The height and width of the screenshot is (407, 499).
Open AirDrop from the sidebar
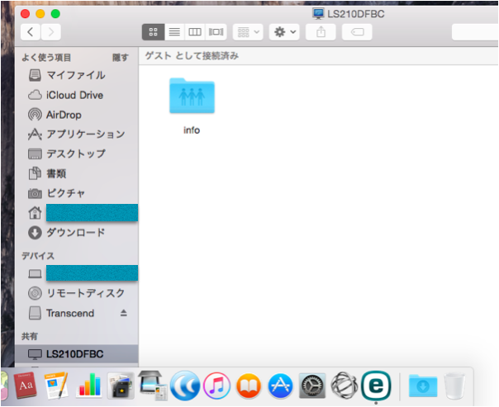[x=76, y=115]
